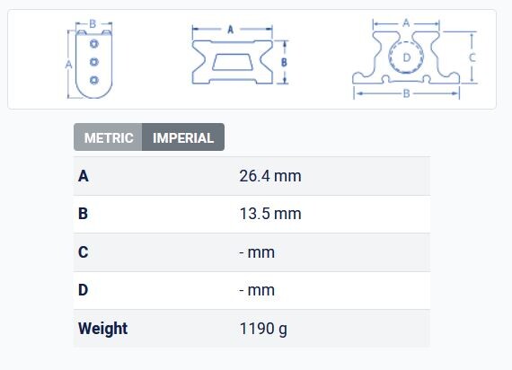
Task: Click the 13.5 mm value
Action: (270, 214)
